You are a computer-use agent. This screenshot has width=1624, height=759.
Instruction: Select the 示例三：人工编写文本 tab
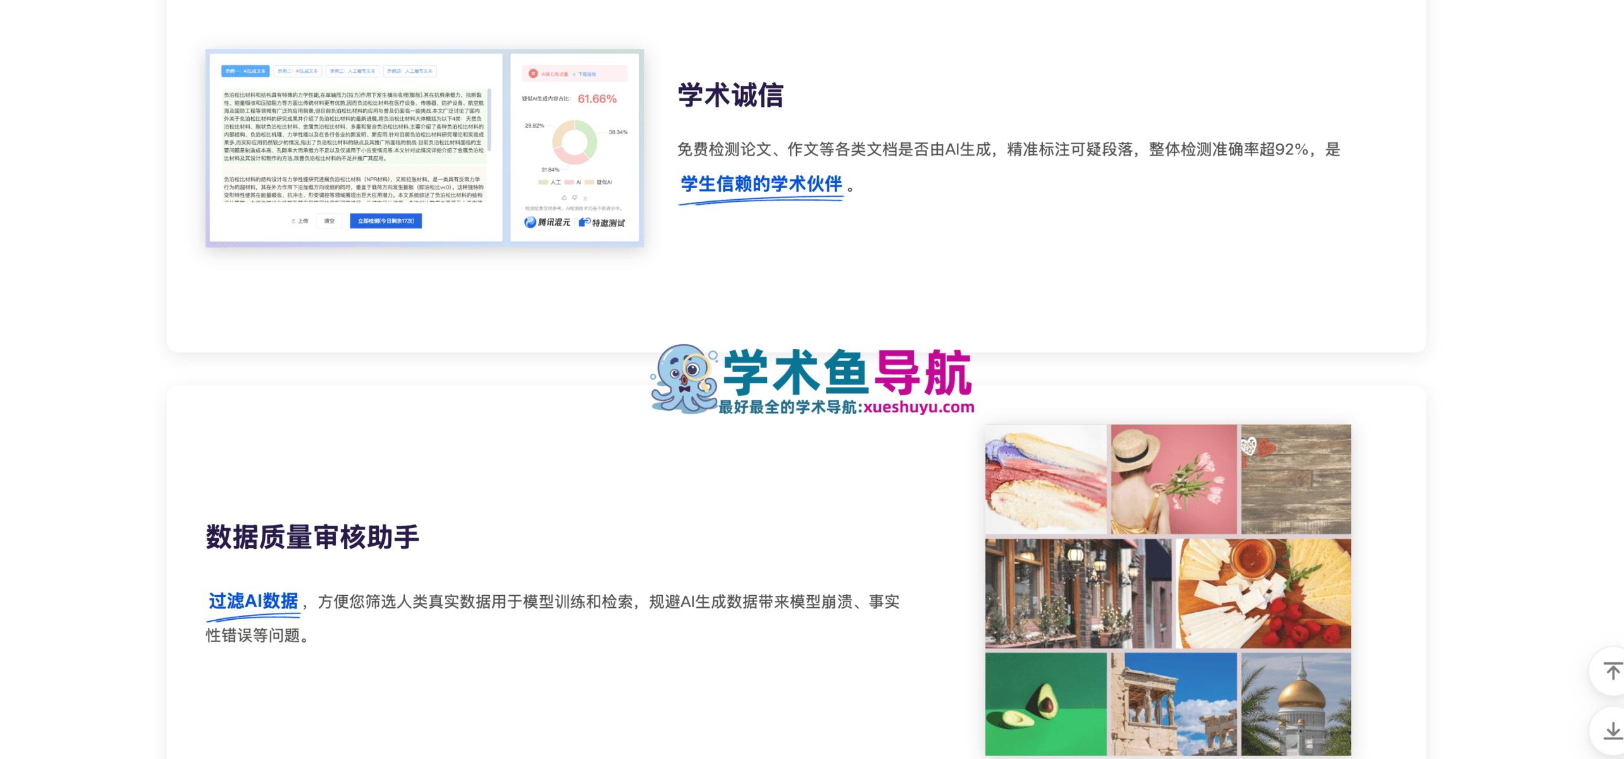click(x=352, y=71)
